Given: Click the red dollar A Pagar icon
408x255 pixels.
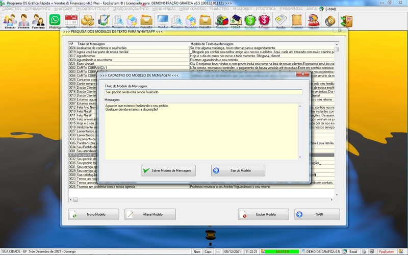Looking at the screenshot, I should tap(264, 21).
